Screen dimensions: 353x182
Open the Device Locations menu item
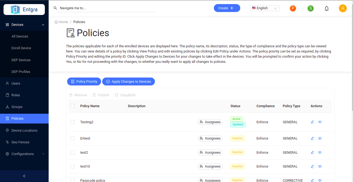tap(24, 131)
